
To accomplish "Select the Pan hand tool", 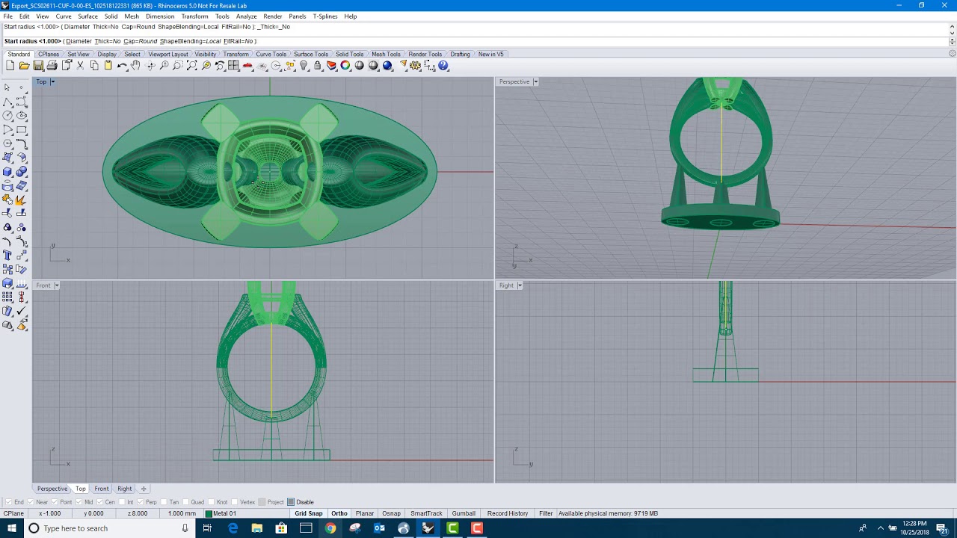I will pos(135,66).
